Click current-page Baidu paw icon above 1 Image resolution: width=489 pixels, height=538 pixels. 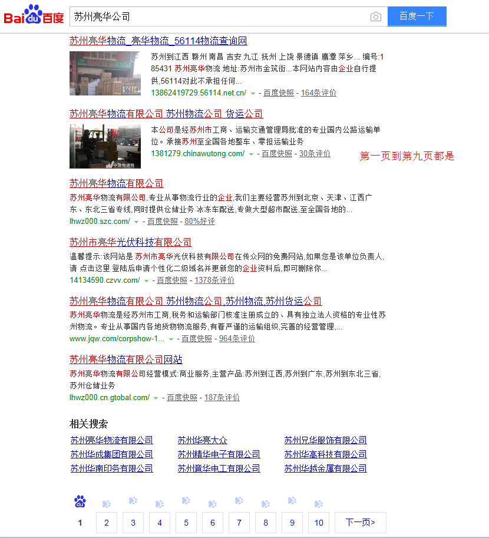pyautogui.click(x=80, y=501)
